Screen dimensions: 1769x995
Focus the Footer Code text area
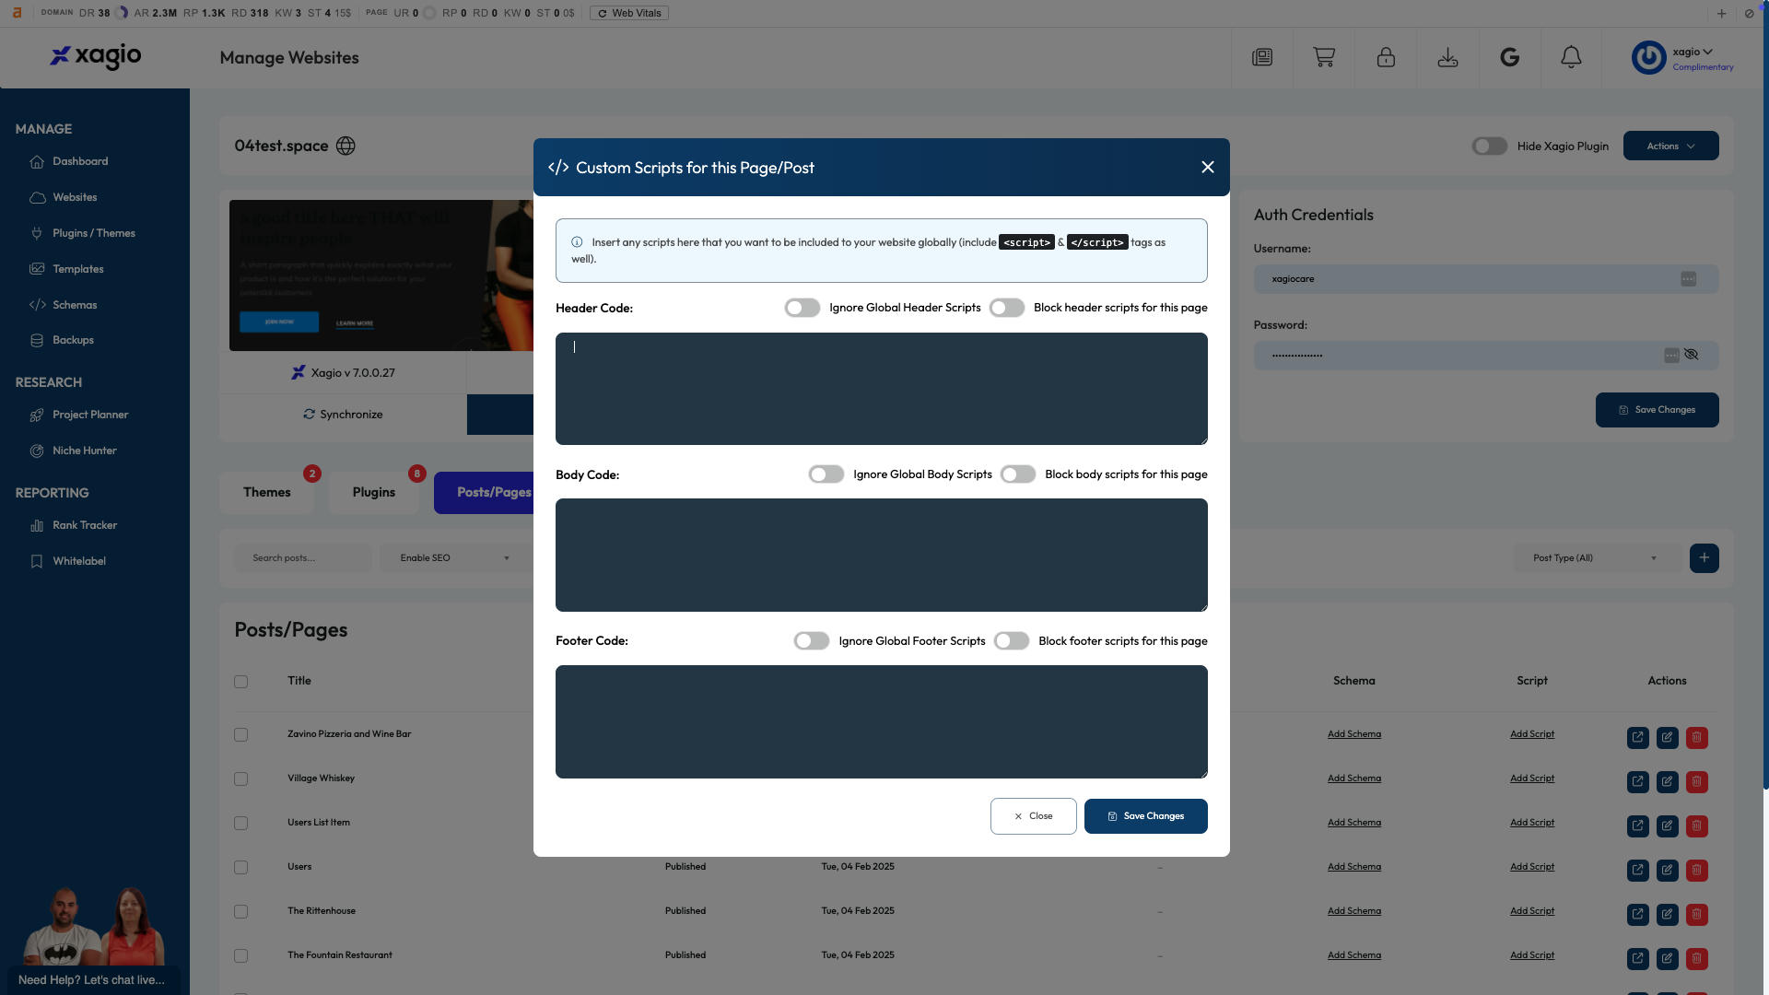[x=881, y=721]
